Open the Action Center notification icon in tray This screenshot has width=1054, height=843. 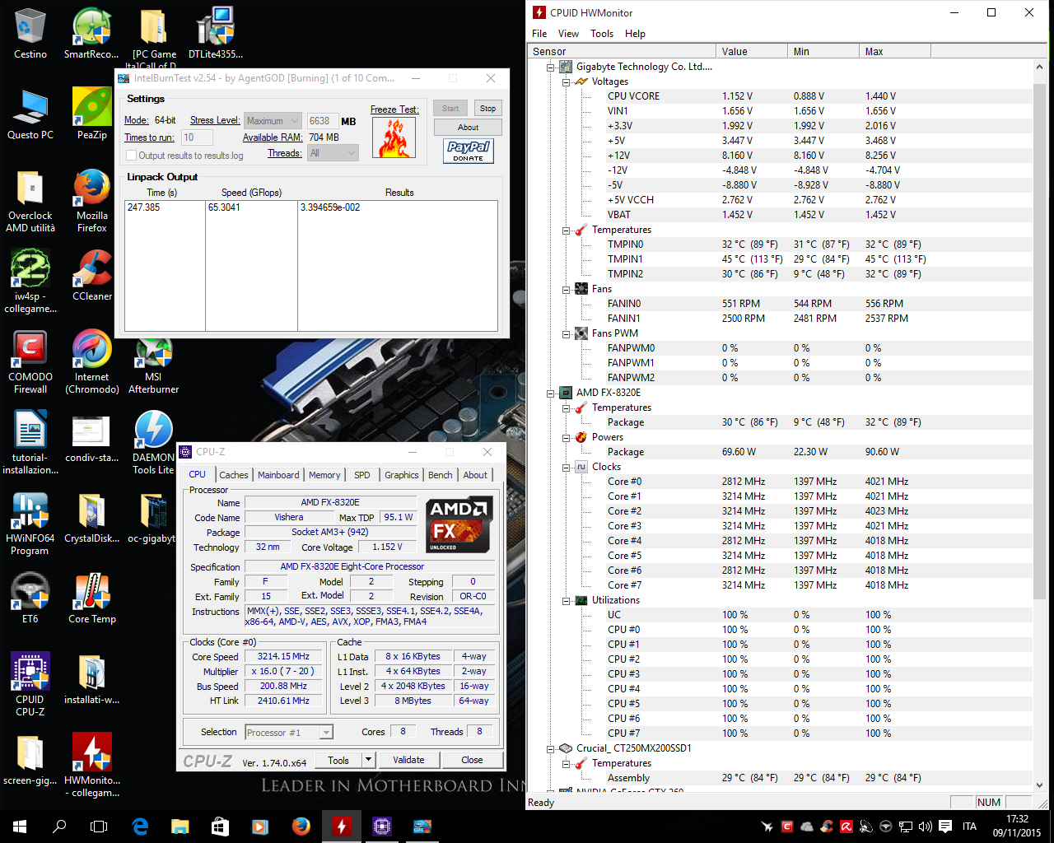[944, 827]
